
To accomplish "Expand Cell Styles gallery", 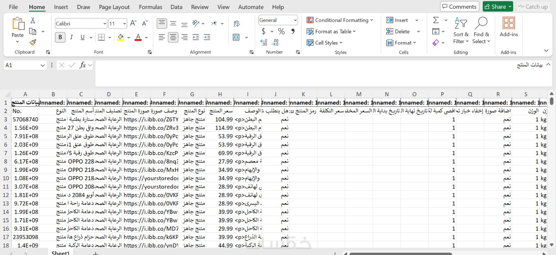I will click(325, 42).
